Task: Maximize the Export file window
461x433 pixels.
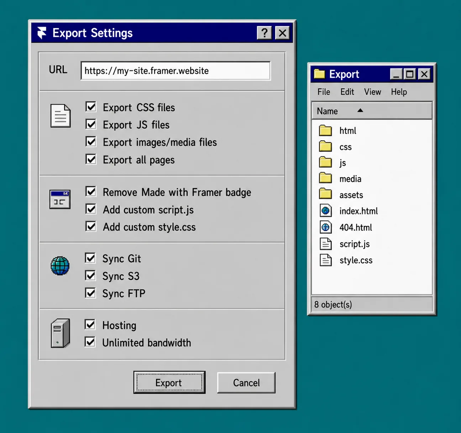Action: (410, 74)
